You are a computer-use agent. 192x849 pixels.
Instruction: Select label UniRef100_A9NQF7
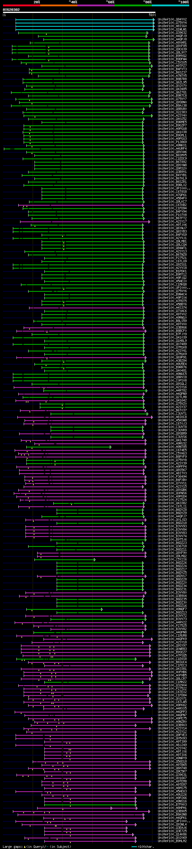coord(172,609)
